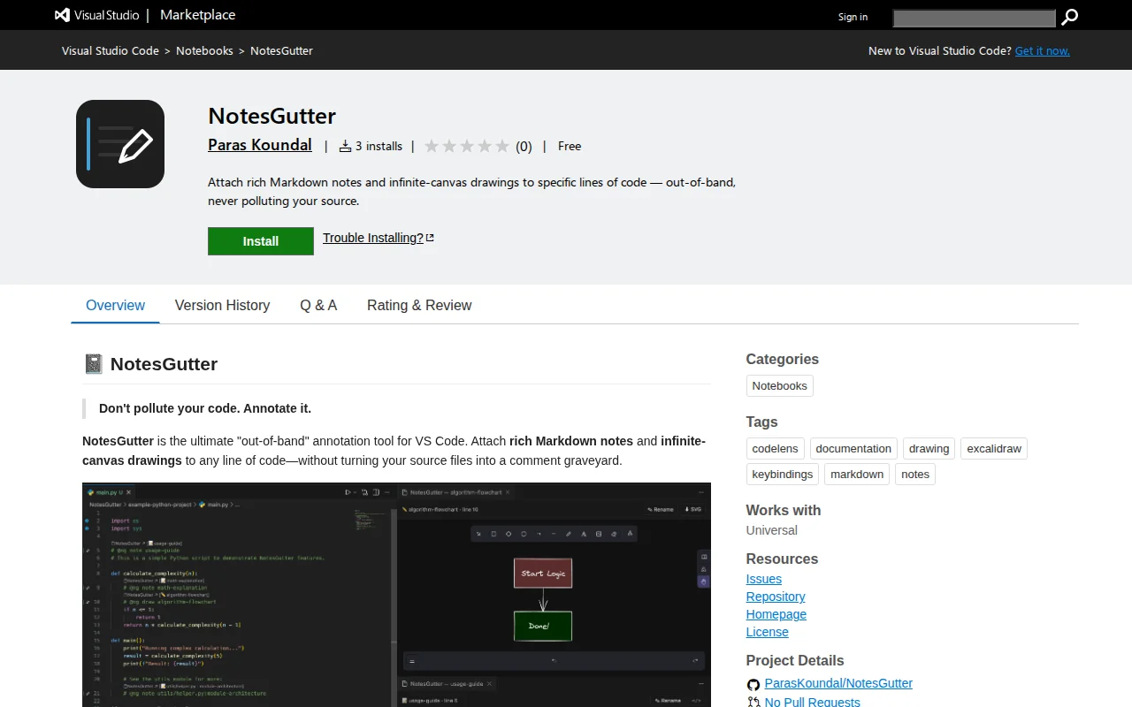Click the excalidraw tag
The image size is (1132, 707).
coord(994,449)
